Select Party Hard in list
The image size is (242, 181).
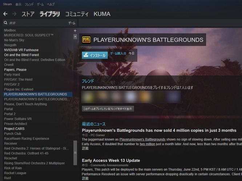point(12,75)
